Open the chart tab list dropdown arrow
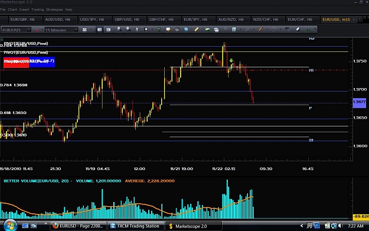Viewport: 369px width, 231px height. coord(360,19)
